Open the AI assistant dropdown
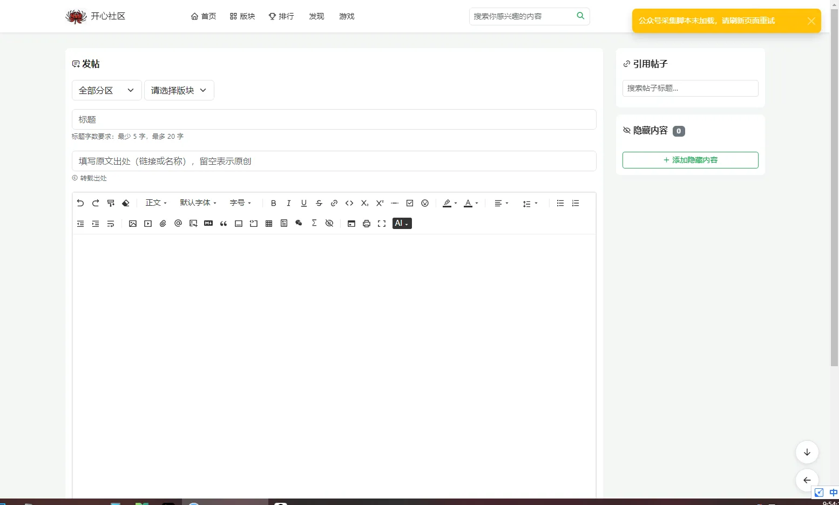This screenshot has width=839, height=505. pos(402,224)
